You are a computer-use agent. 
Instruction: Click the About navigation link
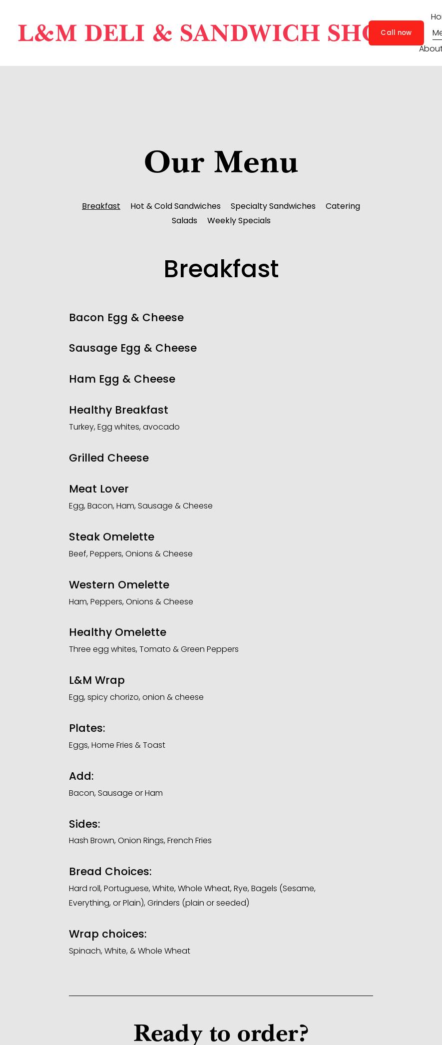430,49
